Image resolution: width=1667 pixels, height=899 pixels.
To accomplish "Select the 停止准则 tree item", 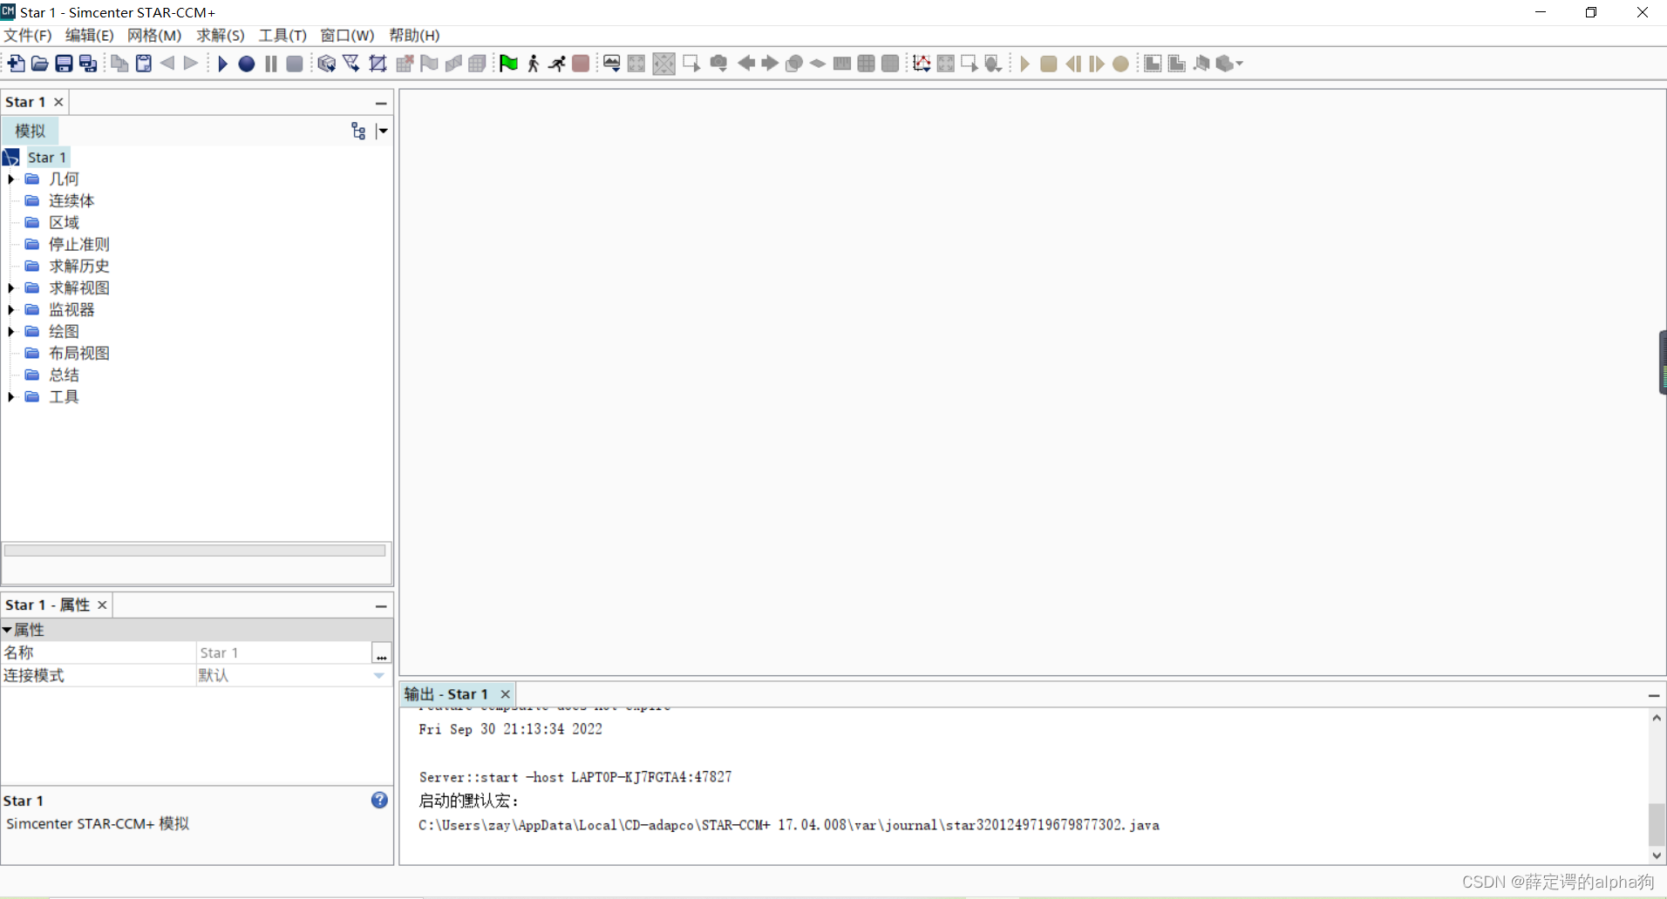I will click(x=78, y=244).
